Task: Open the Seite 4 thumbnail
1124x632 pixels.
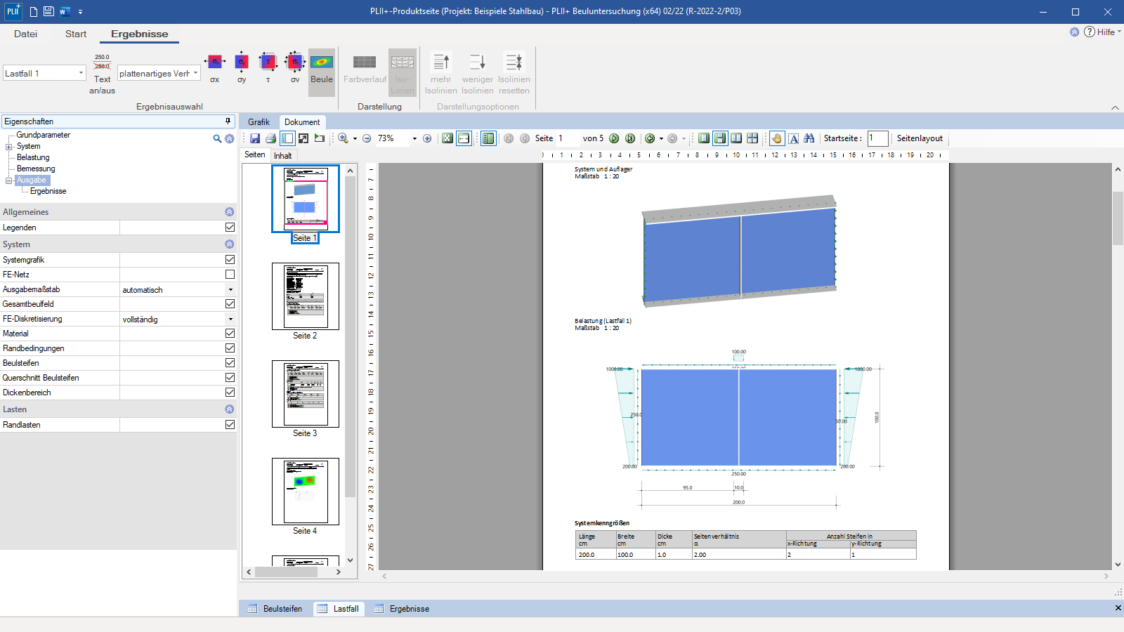Action: (306, 492)
